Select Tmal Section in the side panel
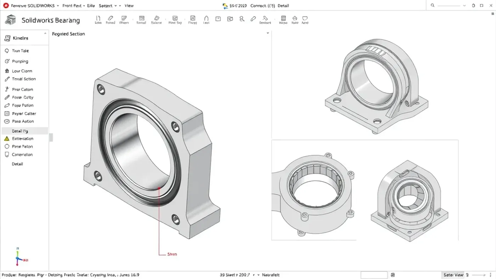This screenshot has width=496, height=279. [24, 79]
